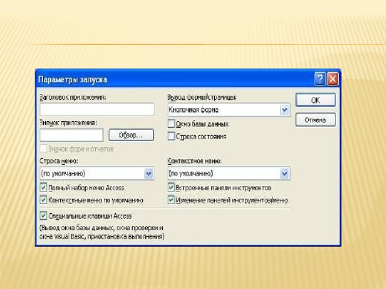386x289 pixels.
Task: Click the Обзор... browse button
Action: tap(127, 135)
